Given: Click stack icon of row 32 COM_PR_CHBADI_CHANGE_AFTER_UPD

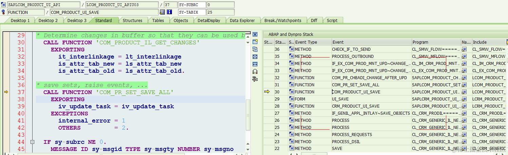Looking at the screenshot, I should pos(291,77).
